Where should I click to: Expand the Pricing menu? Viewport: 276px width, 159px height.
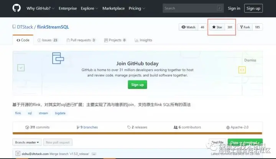(137, 8)
